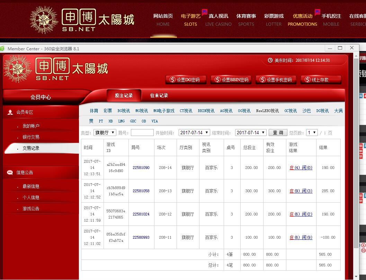Click the SB.NET sun logo in member center
366x280 pixels.
(x=18, y=69)
